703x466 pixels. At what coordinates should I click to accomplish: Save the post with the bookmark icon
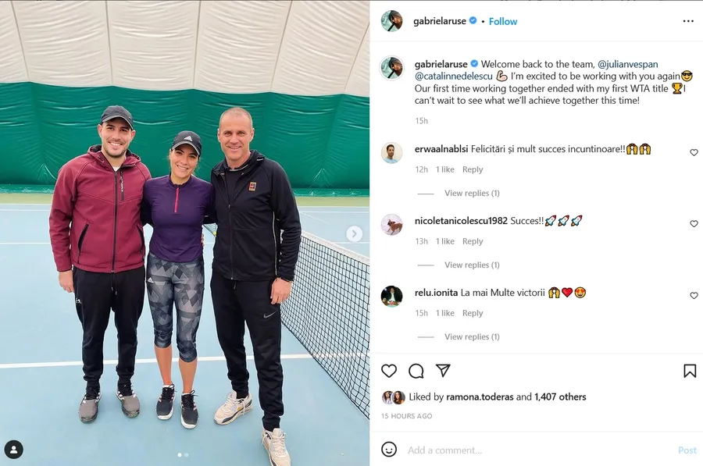pyautogui.click(x=690, y=371)
